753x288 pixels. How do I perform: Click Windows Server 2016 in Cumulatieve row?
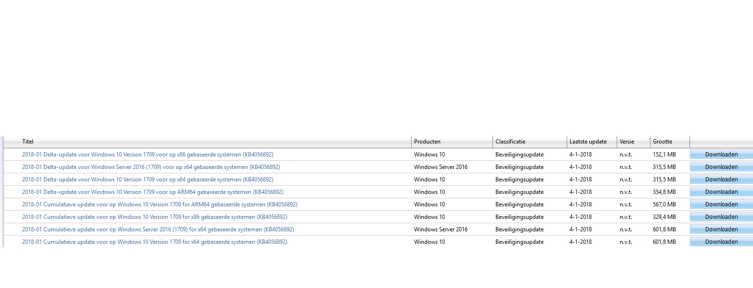(x=441, y=229)
